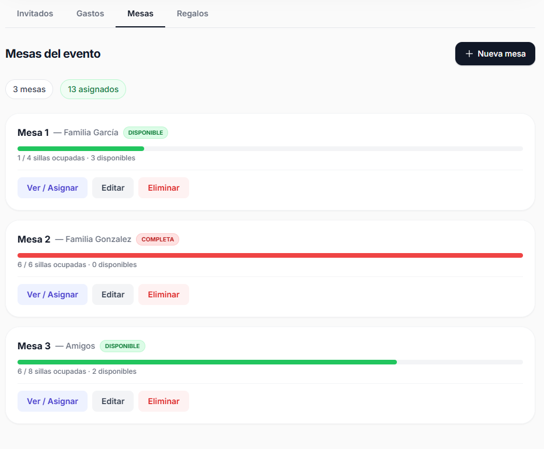Screen dimensions: 544x449
Task: Switch to the Invitados tab
Action: pyautogui.click(x=35, y=13)
